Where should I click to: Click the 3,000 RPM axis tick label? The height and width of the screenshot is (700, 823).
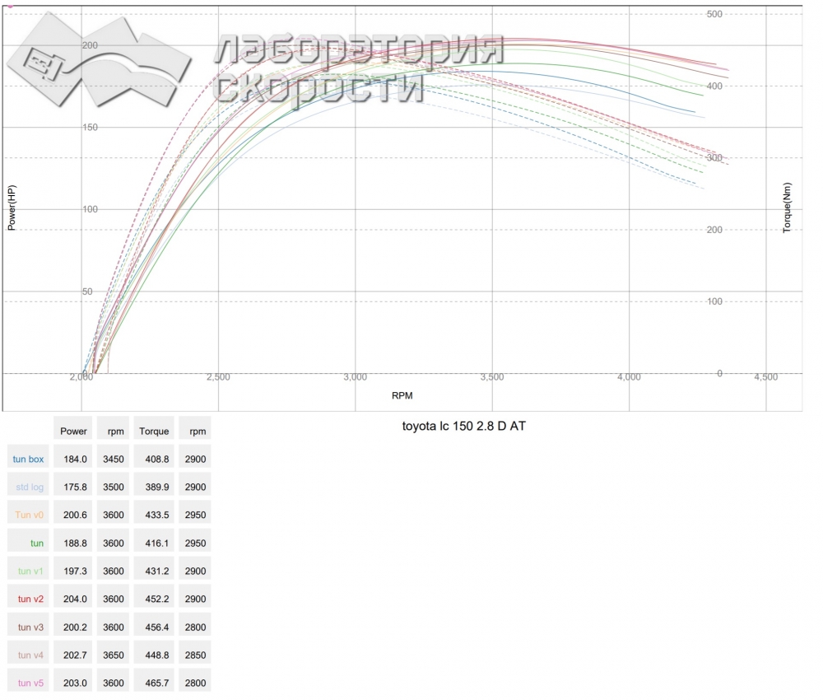(356, 377)
